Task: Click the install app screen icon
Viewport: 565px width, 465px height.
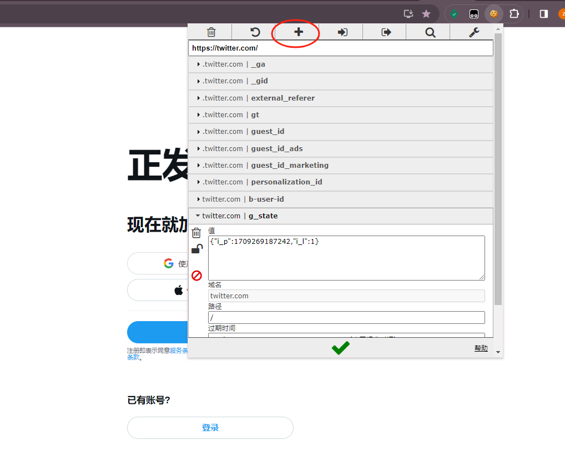Action: coord(408,14)
